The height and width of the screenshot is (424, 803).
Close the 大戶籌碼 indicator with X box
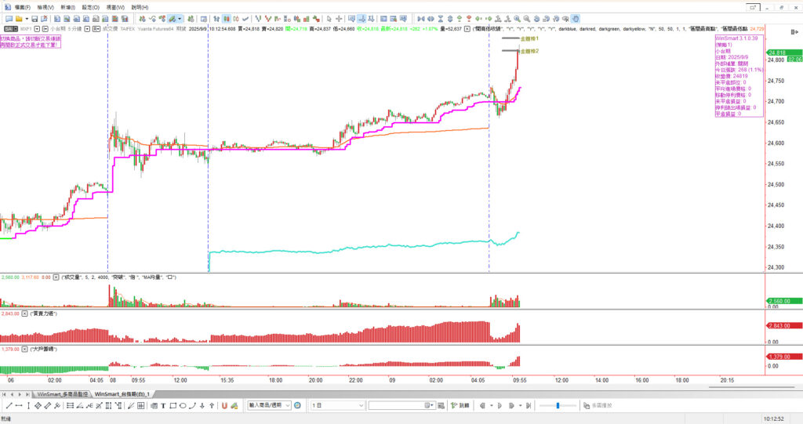pyautogui.click(x=24, y=349)
